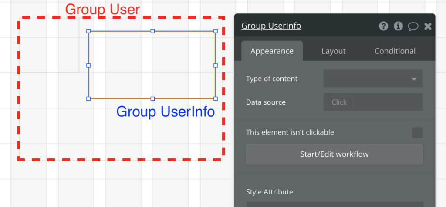446x207 pixels.
Task: Open the Style Attribute dropdown field
Action: [335, 204]
